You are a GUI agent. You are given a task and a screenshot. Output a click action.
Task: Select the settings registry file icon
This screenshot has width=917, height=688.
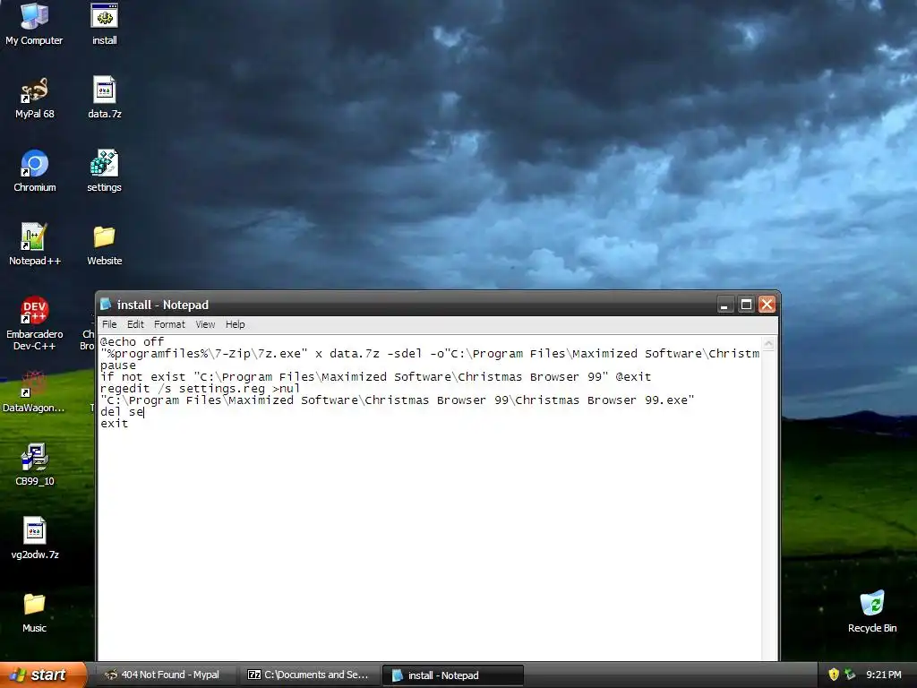(x=104, y=171)
